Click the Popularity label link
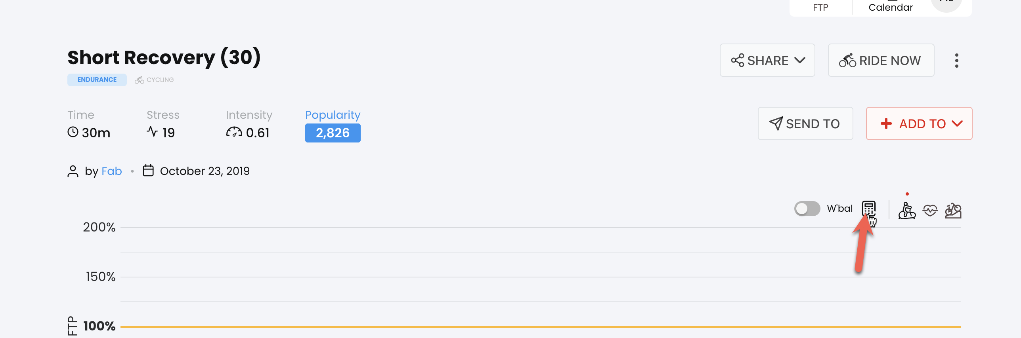 click(333, 115)
